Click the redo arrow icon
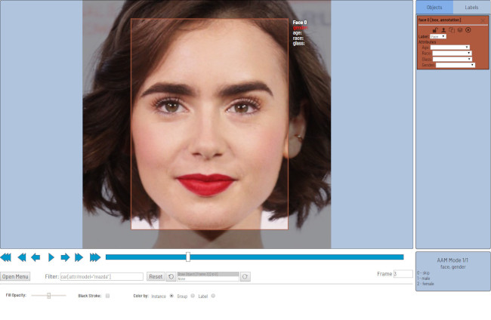Screen dimensions: 491x320 point(245,277)
